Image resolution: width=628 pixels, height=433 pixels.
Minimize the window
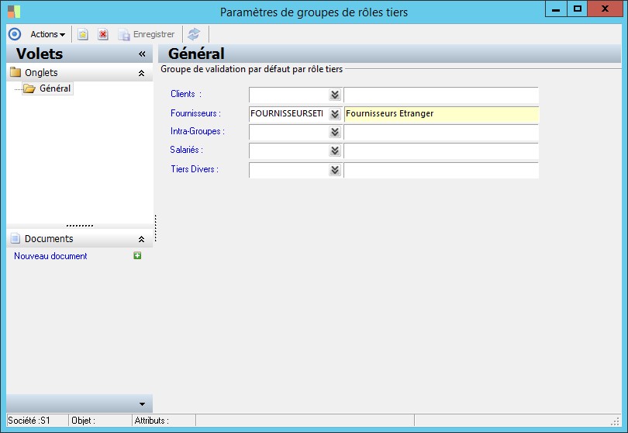click(556, 9)
